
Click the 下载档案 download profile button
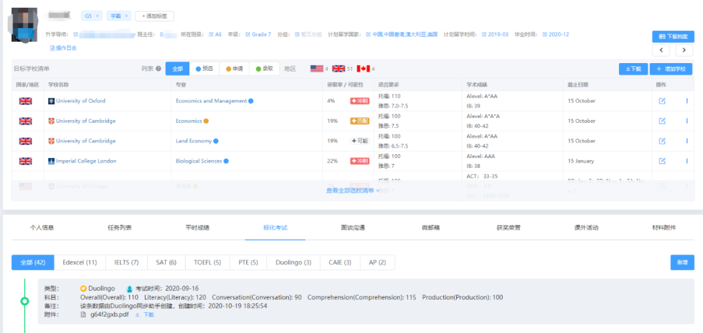pos(673,36)
